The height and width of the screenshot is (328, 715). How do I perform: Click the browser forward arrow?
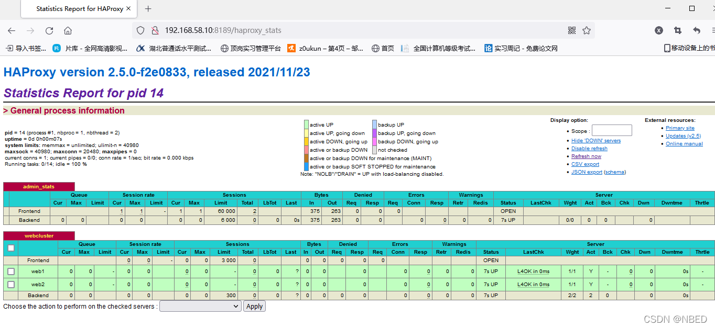tap(30, 31)
